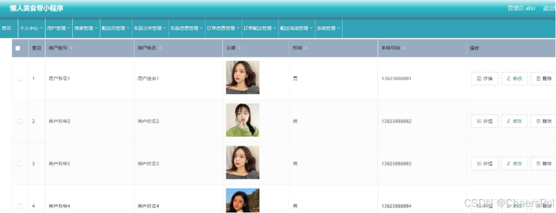Open the avatar image of 用户姓名4
This screenshot has width=556, height=213.
click(242, 200)
